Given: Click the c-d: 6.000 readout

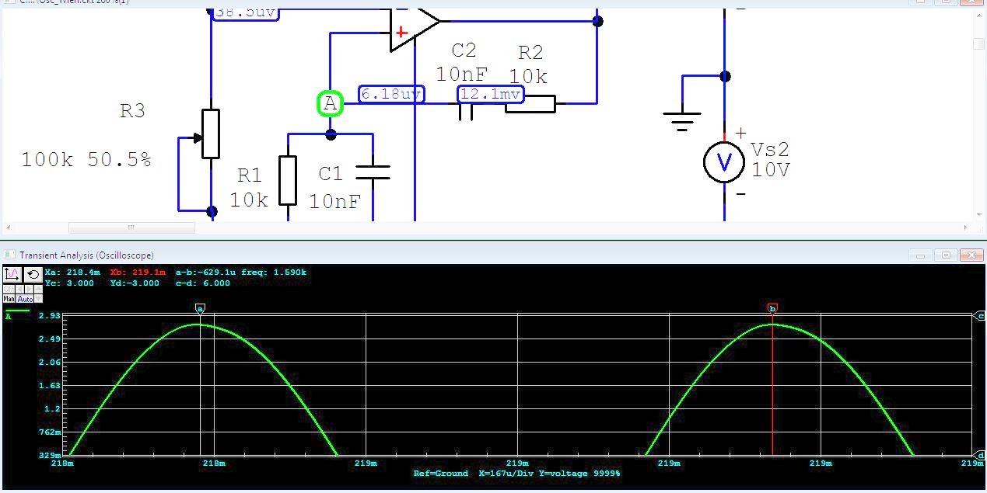Looking at the screenshot, I should click(x=203, y=283).
